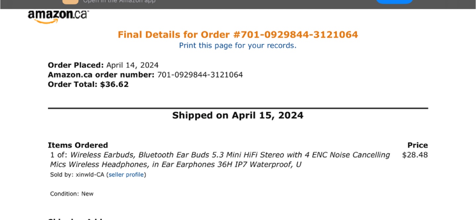Select the Order Total amount $36.62
Viewport: 476px width, 220px height.
tap(114, 84)
